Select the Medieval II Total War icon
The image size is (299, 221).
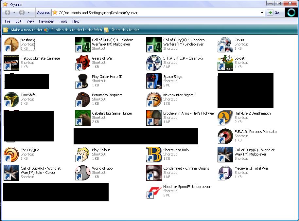[225, 173]
